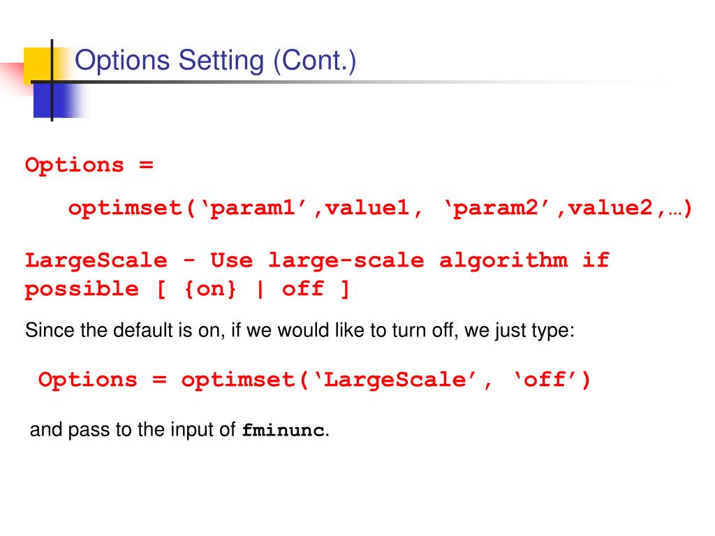Click the red 'Options =' code line
The image size is (715, 536).
click(89, 165)
